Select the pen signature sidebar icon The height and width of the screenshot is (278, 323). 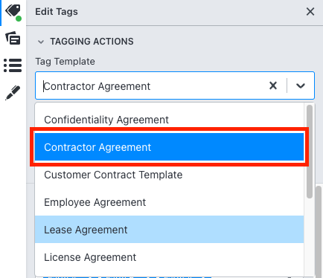[x=13, y=93]
